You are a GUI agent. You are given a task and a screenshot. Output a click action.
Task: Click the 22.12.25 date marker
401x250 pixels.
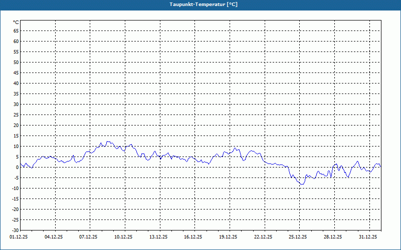coord(263,237)
